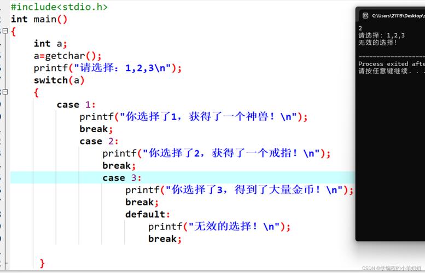
Task: Click the switch(a) statement
Action: (x=59, y=80)
